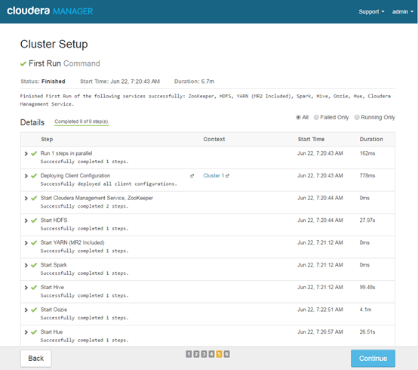Go to wizard step 6

click(x=226, y=354)
